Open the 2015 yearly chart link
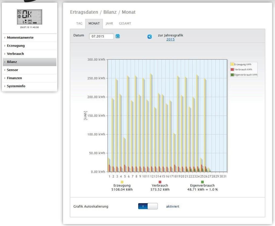This screenshot has width=275, height=226. coord(170,40)
